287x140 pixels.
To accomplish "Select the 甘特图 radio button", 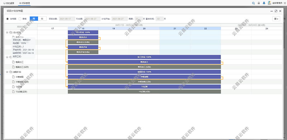I will pos(8,19).
